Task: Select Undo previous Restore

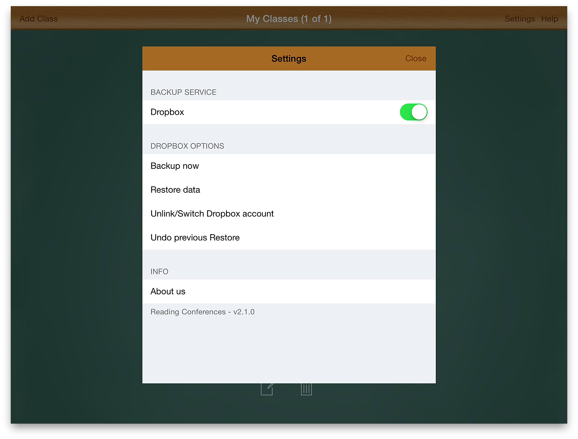Action: tap(289, 238)
